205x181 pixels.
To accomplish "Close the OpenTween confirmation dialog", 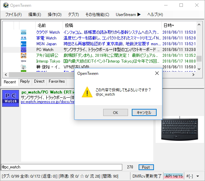I will coord(157,73).
